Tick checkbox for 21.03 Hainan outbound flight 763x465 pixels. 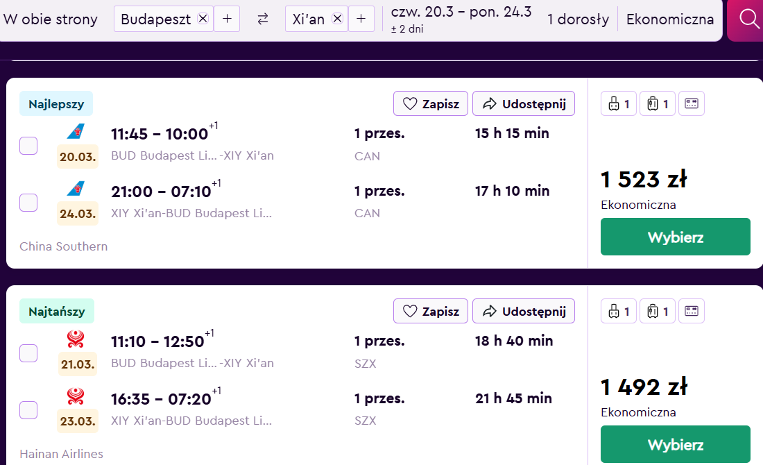(28, 353)
